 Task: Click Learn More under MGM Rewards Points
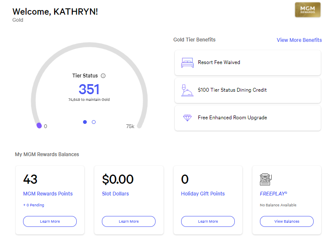[50, 221]
